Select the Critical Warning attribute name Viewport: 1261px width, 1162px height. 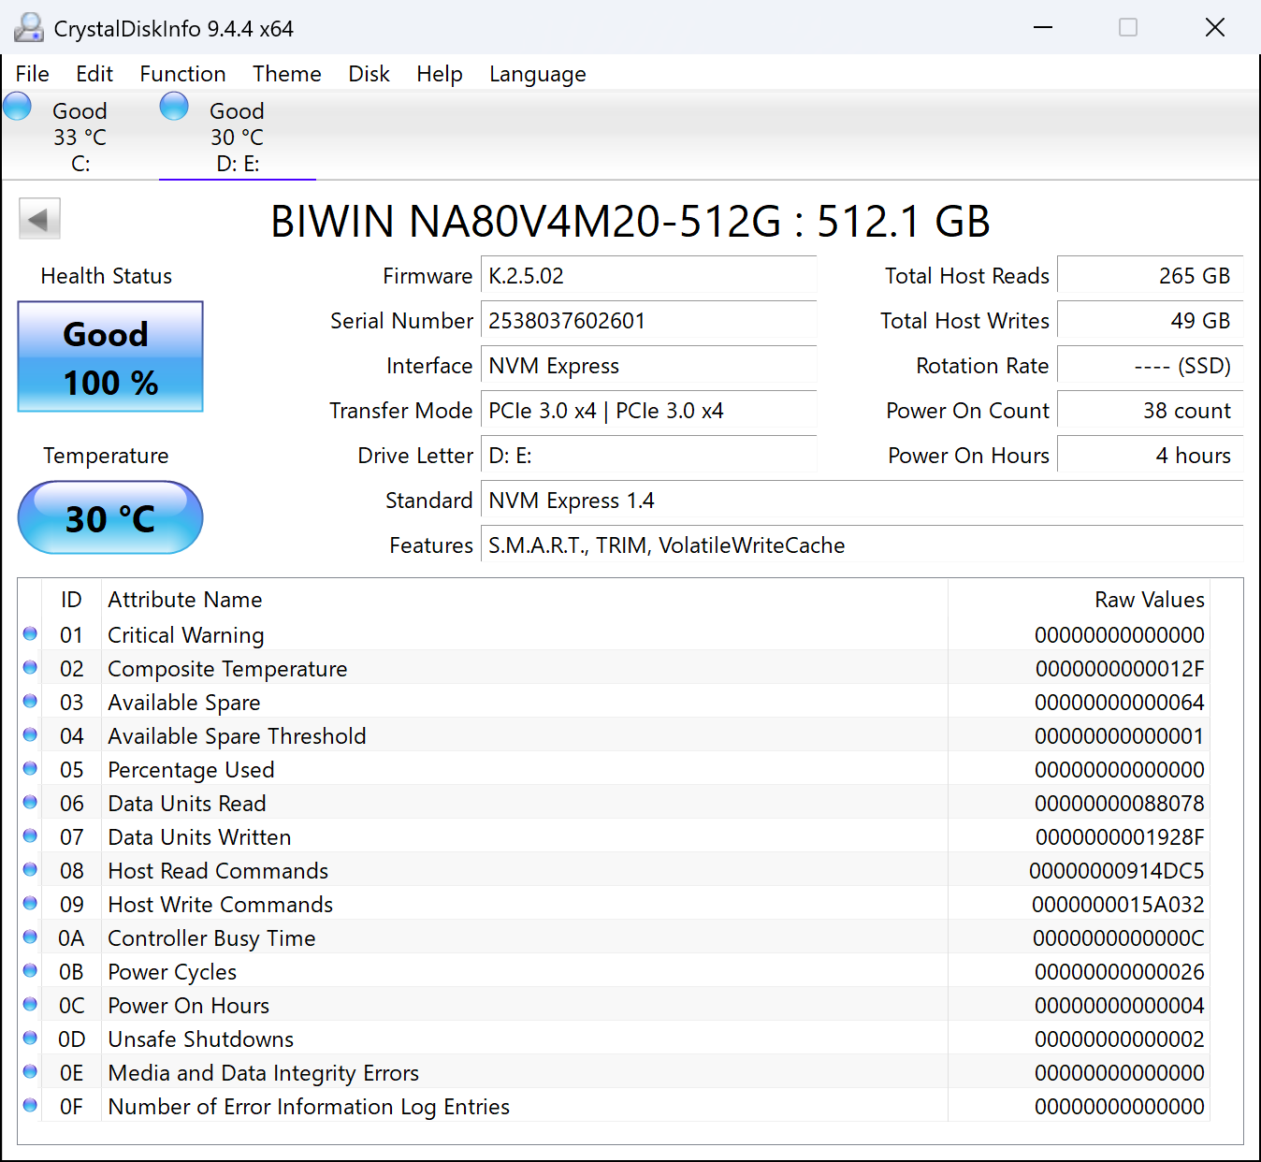(x=186, y=635)
